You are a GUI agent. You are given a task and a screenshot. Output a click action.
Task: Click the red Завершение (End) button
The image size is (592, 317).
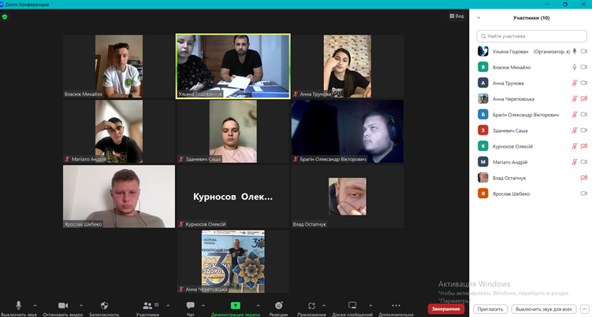(x=446, y=308)
